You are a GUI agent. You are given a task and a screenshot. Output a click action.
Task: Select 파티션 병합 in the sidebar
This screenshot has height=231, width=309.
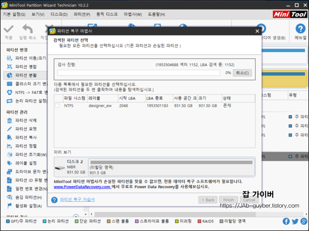[22, 67]
